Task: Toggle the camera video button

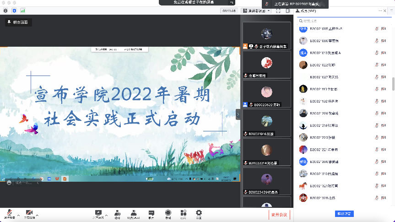Action: click(x=29, y=213)
